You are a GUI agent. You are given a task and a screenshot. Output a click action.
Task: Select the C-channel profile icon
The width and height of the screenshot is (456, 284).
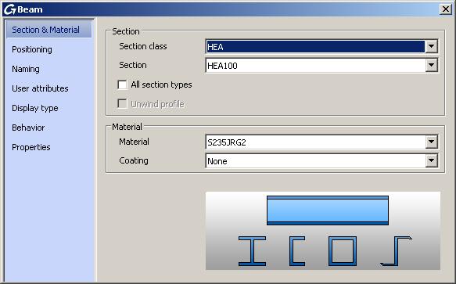tap(297, 251)
